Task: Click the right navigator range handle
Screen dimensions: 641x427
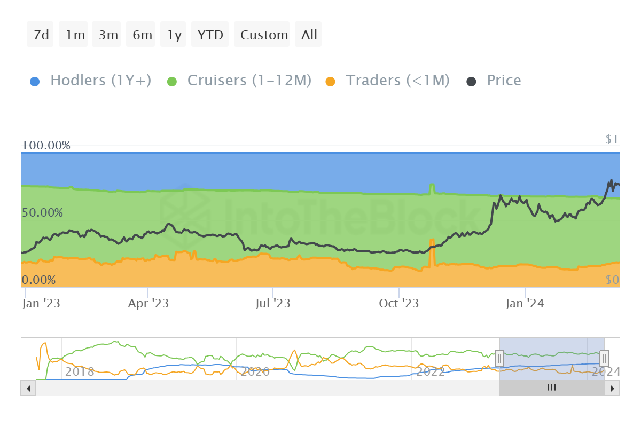Action: (x=604, y=358)
